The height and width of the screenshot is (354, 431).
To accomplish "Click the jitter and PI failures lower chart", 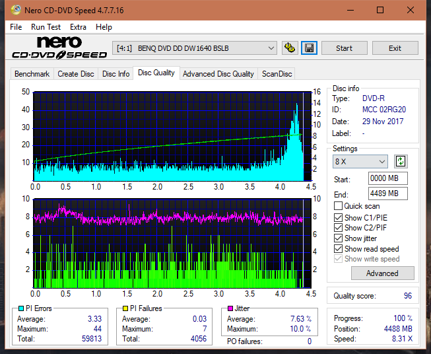I will [172, 244].
